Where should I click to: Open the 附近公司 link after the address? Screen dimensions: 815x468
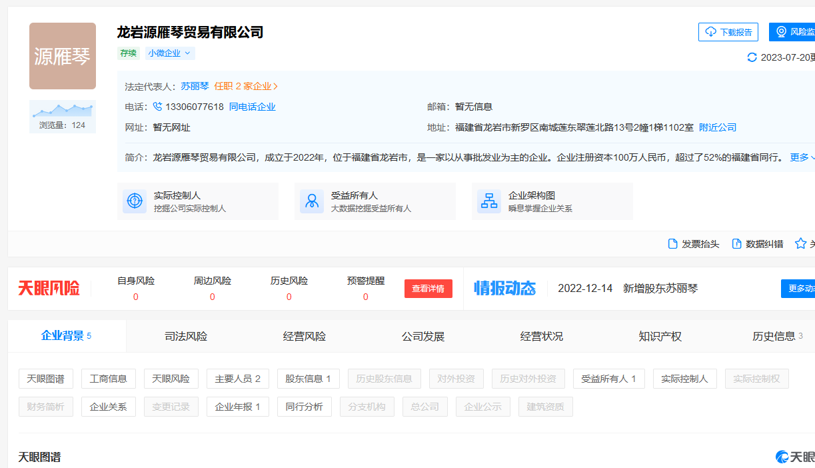[x=718, y=127]
